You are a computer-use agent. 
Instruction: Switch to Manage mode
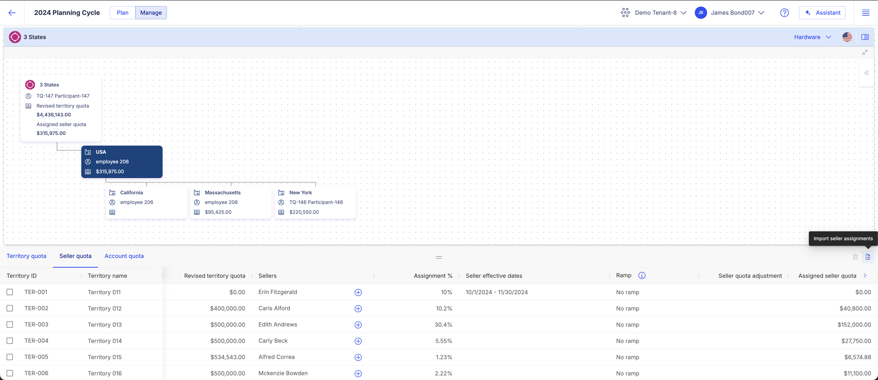(x=151, y=13)
